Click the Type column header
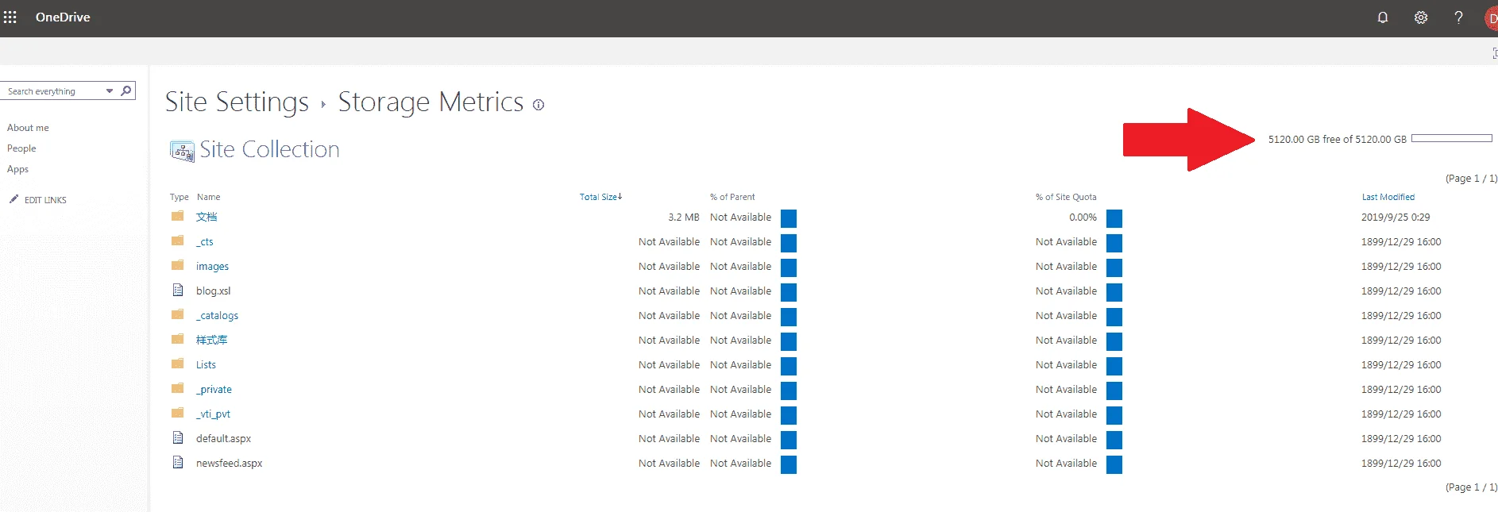 point(179,197)
